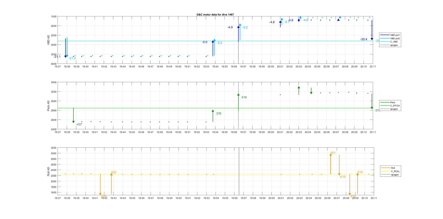Click the orange roll arrow labelled 610
Screen dimensions: 443x219
(x=358, y=183)
